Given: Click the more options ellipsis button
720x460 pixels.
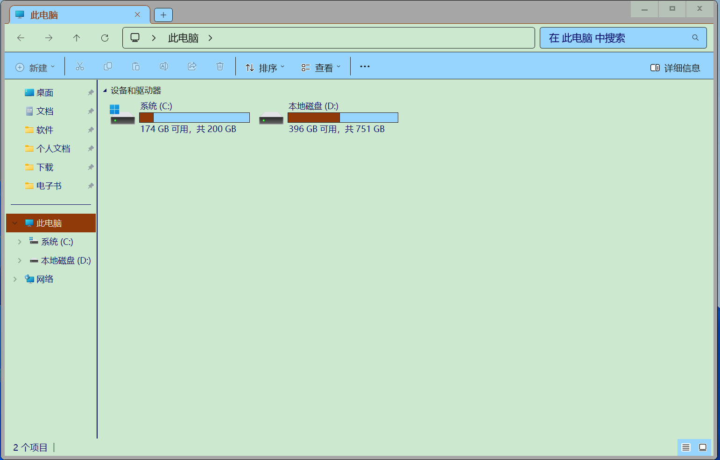Looking at the screenshot, I should click(365, 67).
